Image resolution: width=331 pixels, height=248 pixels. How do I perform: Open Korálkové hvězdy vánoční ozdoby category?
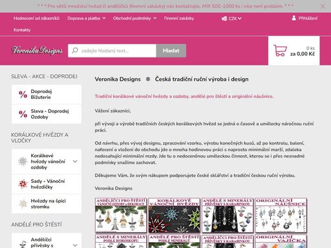(48, 161)
